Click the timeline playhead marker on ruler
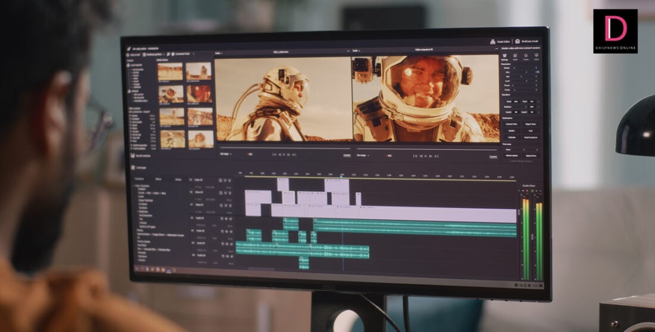 (342, 176)
